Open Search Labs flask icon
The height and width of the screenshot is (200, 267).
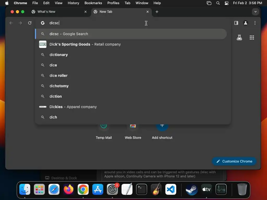pyautogui.click(x=239, y=37)
